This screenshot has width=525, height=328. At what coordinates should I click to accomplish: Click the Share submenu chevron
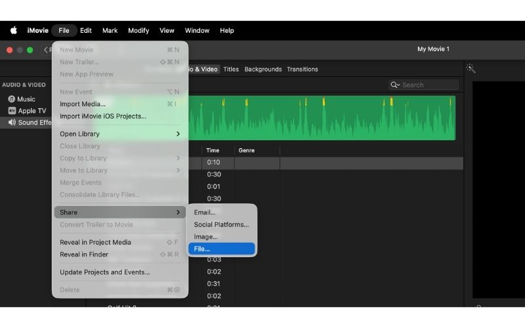click(x=178, y=212)
